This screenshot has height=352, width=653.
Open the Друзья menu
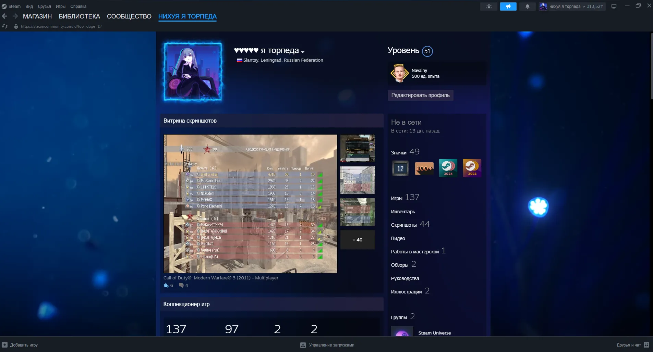point(44,7)
